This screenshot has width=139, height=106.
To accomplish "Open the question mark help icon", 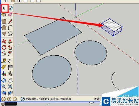I will [x=23, y=99].
